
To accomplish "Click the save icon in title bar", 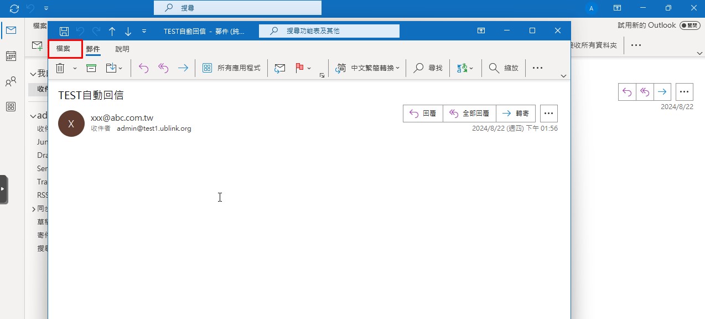I will tap(64, 31).
